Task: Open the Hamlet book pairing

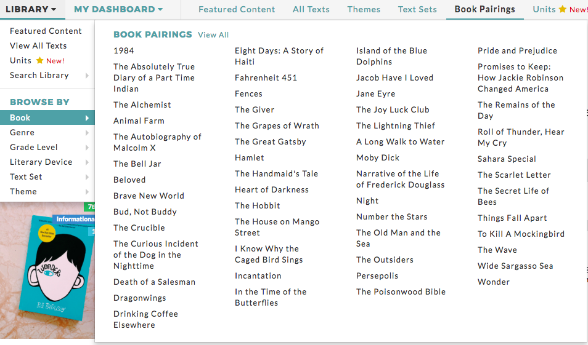Action: point(250,158)
